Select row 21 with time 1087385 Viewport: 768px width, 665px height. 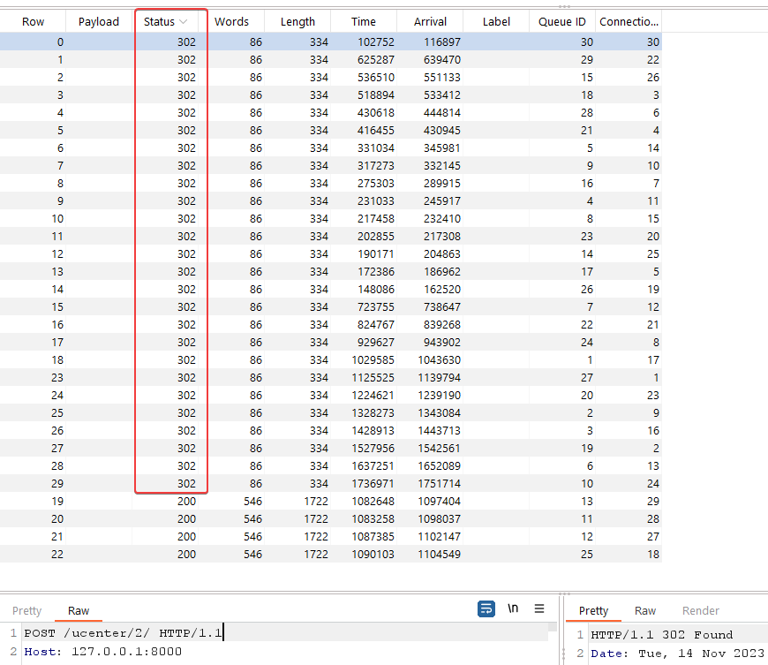[331, 536]
